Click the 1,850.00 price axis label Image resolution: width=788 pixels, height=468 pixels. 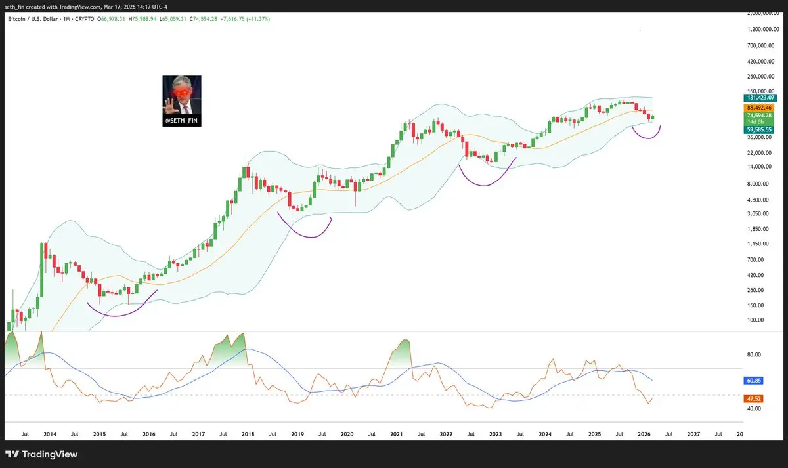758,228
